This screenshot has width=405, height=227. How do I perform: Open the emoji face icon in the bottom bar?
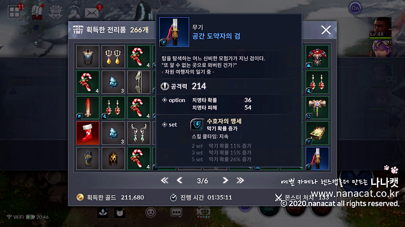(x=151, y=212)
